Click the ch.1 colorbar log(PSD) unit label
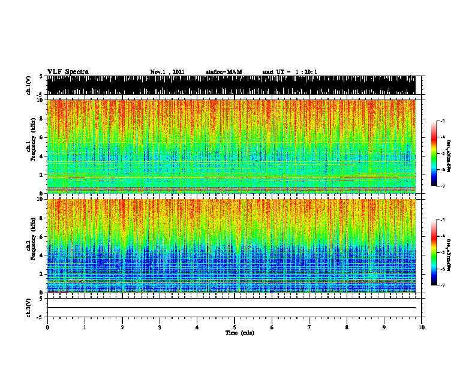This screenshot has height=367, width=475. (x=449, y=156)
